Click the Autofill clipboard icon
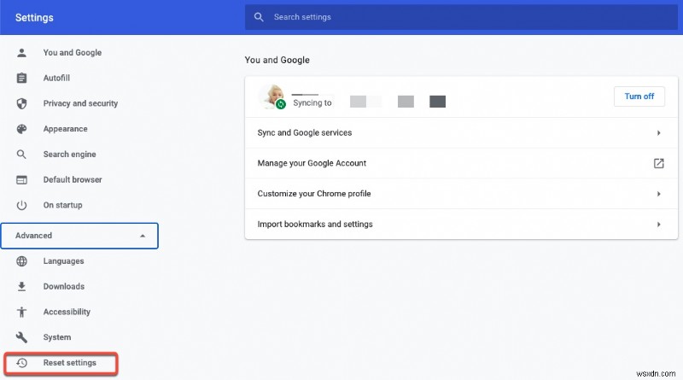 pyautogui.click(x=23, y=79)
